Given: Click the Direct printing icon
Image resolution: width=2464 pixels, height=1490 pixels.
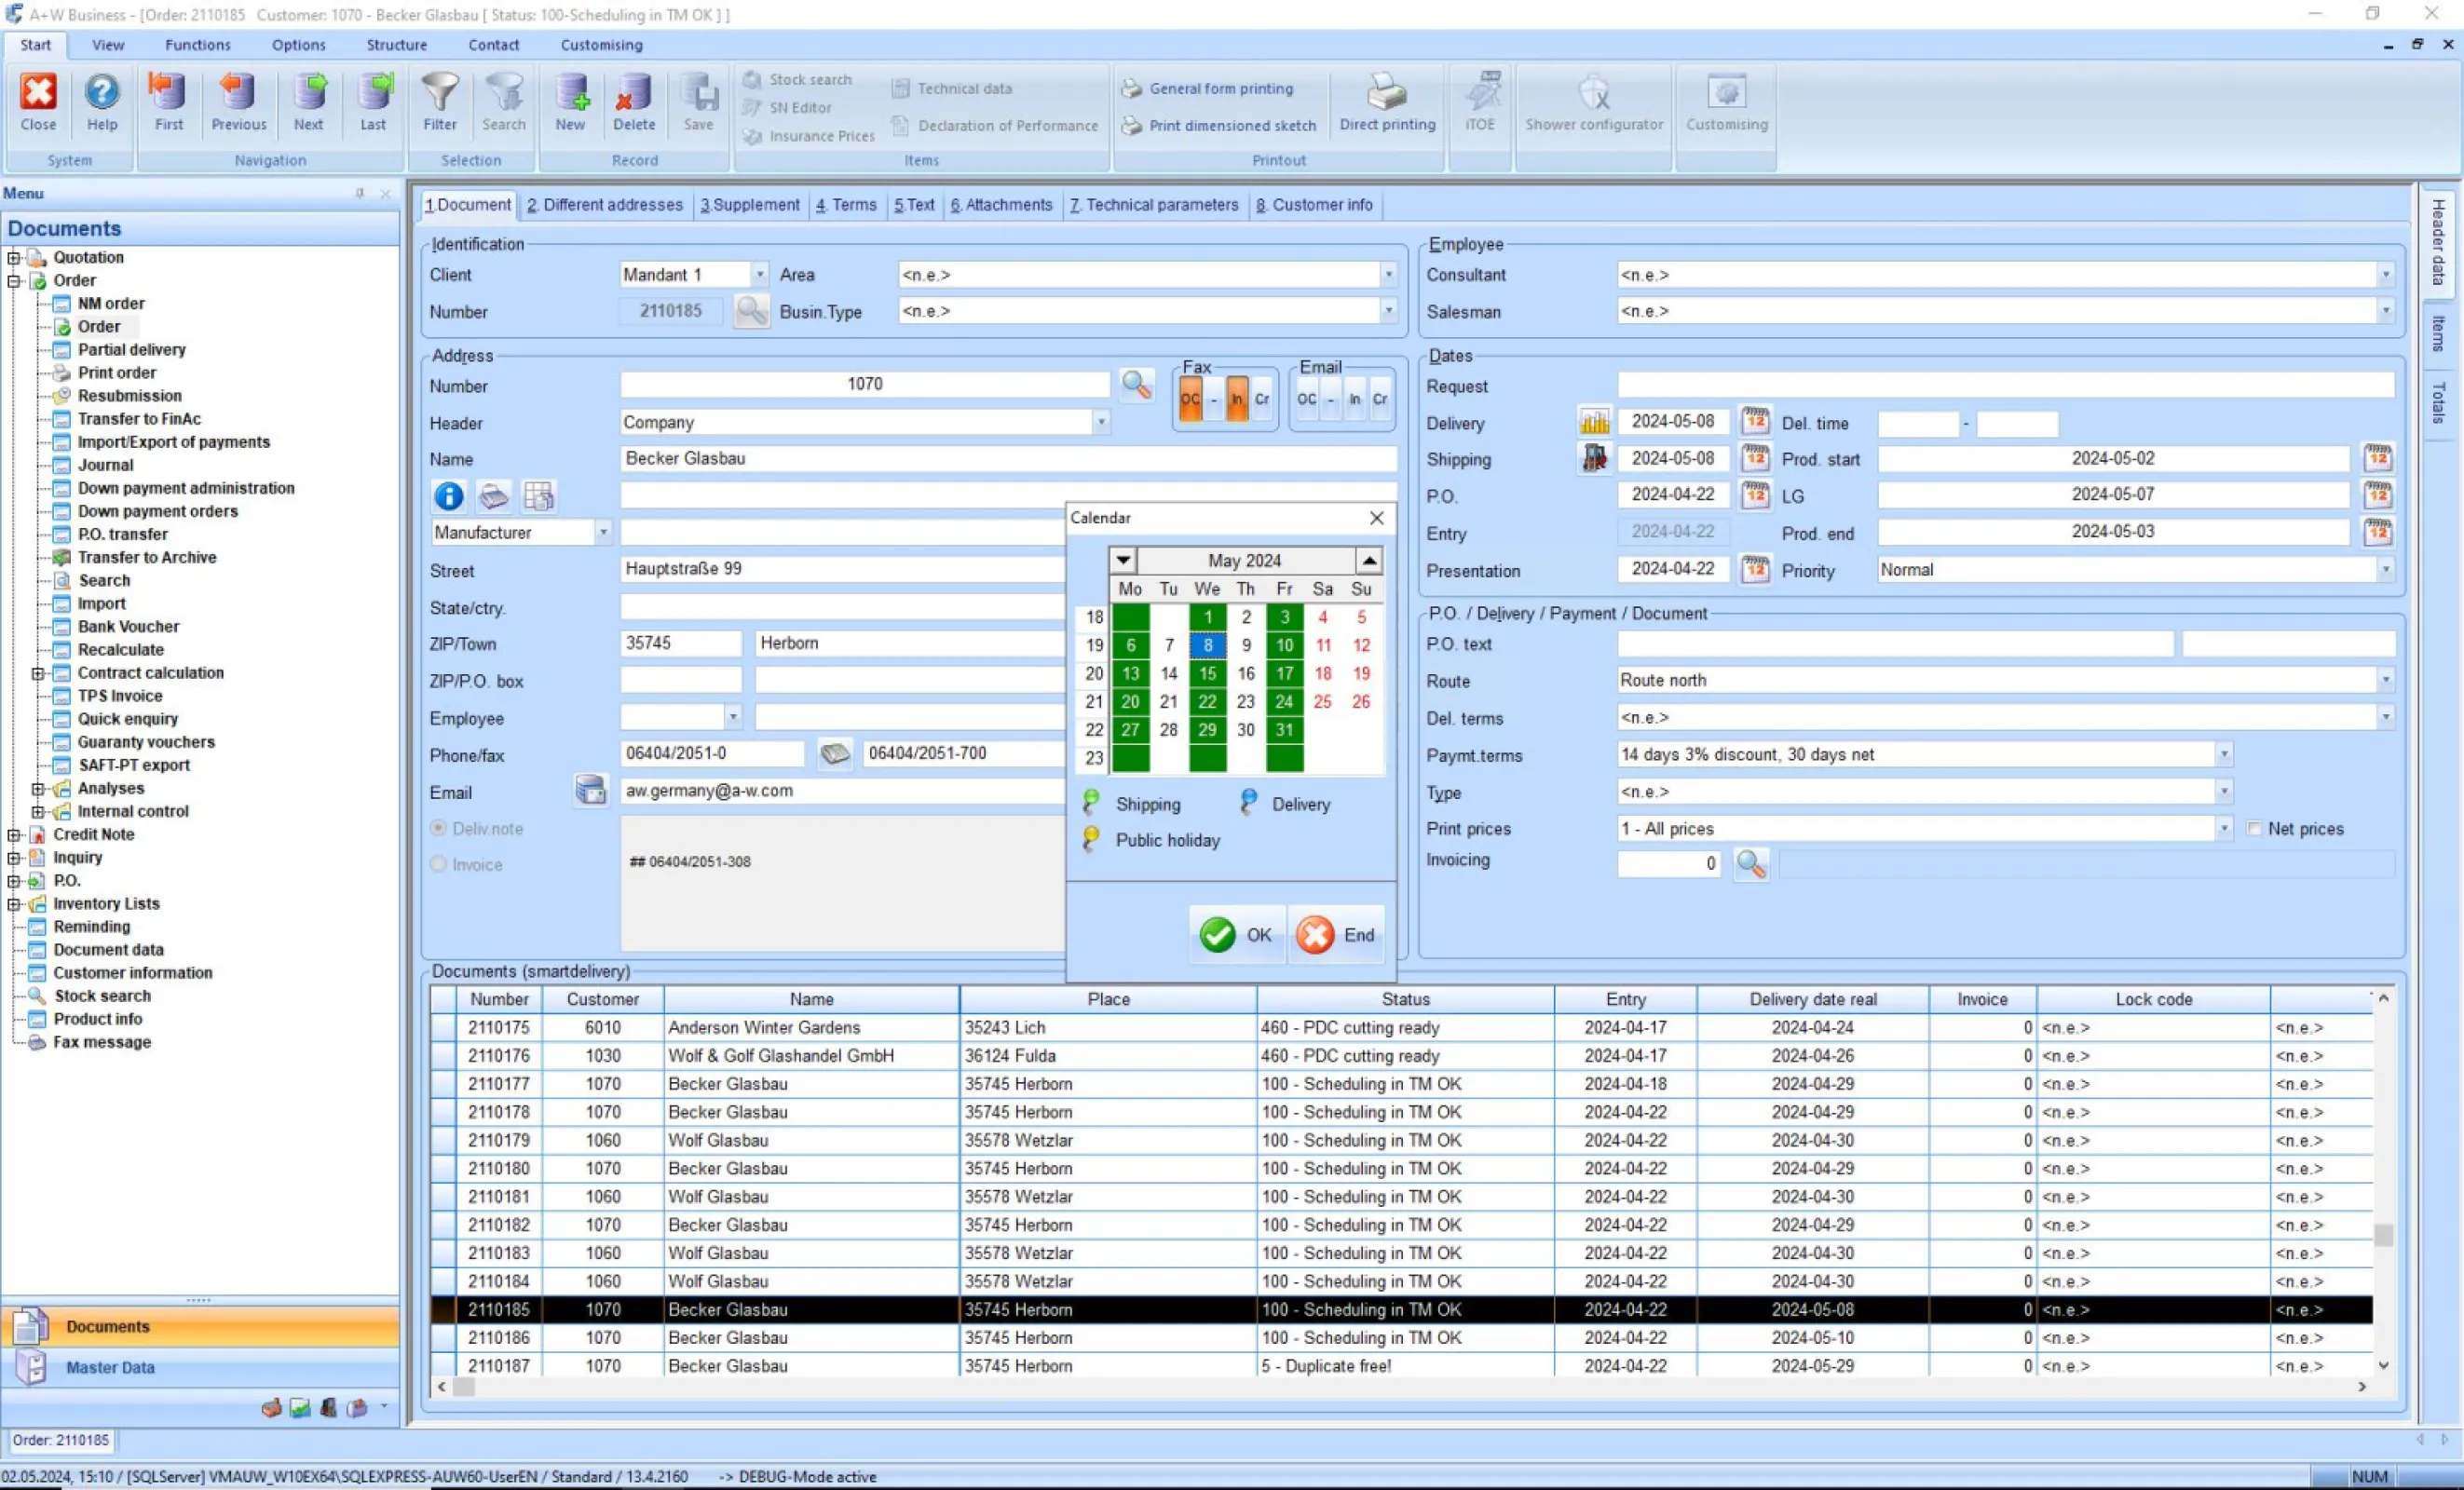Looking at the screenshot, I should click(x=1386, y=93).
